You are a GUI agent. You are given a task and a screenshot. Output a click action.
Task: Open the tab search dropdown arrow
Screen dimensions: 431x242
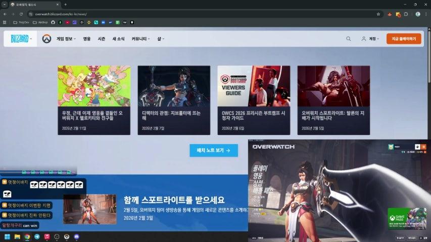(x=5, y=5)
